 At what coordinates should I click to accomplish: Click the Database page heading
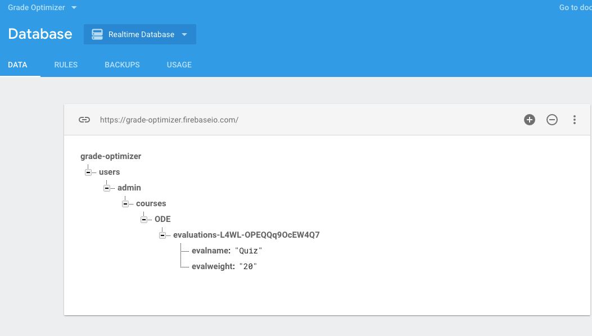click(40, 34)
